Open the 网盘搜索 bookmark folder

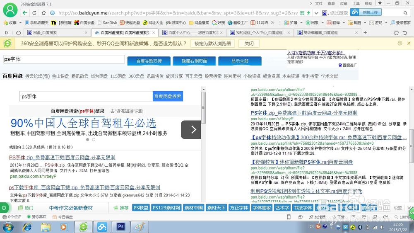[199, 23]
